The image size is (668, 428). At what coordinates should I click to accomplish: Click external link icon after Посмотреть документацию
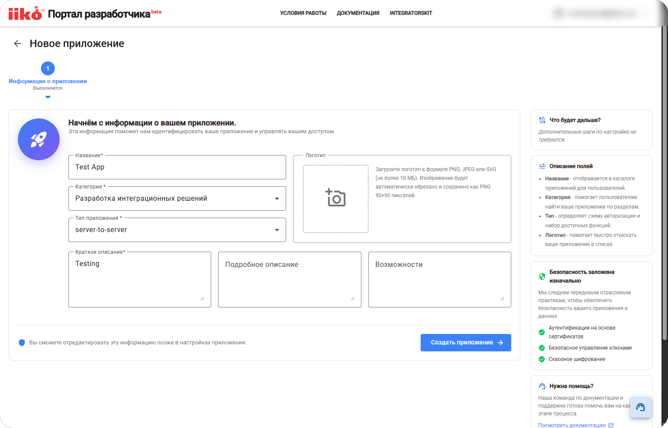pos(611,425)
